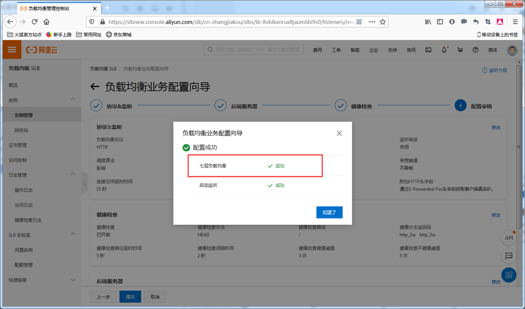This screenshot has height=309, width=525.
Task: Click the blue QR-code icon bottom right
Action: click(509, 275)
